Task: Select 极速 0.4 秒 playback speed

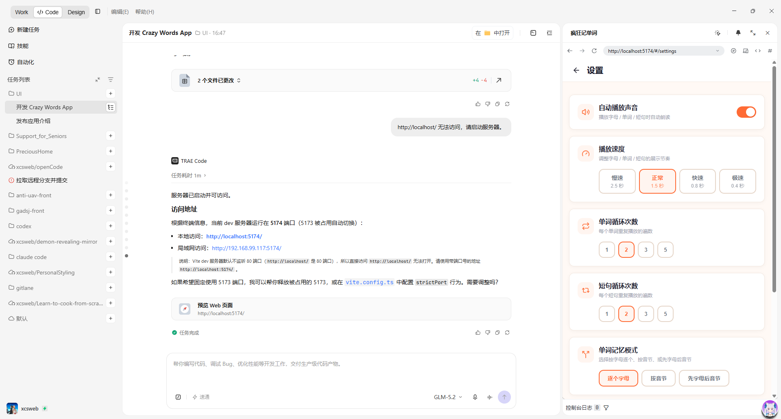Action: pyautogui.click(x=738, y=181)
